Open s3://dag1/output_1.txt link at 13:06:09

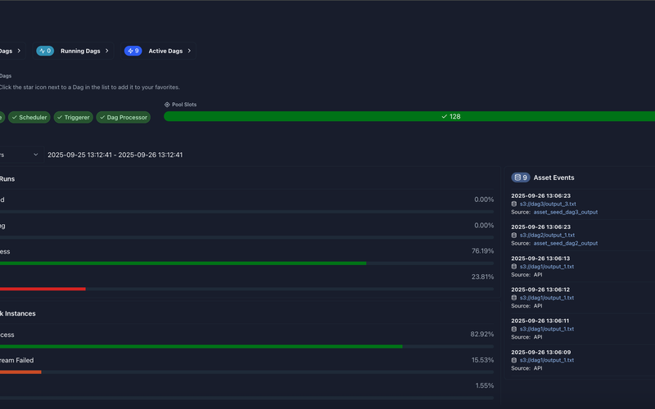coord(547,360)
